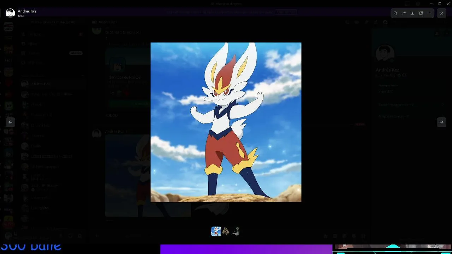Forward the image using the curved arrow icon
Viewport: 452px width, 254px height.
click(x=404, y=13)
